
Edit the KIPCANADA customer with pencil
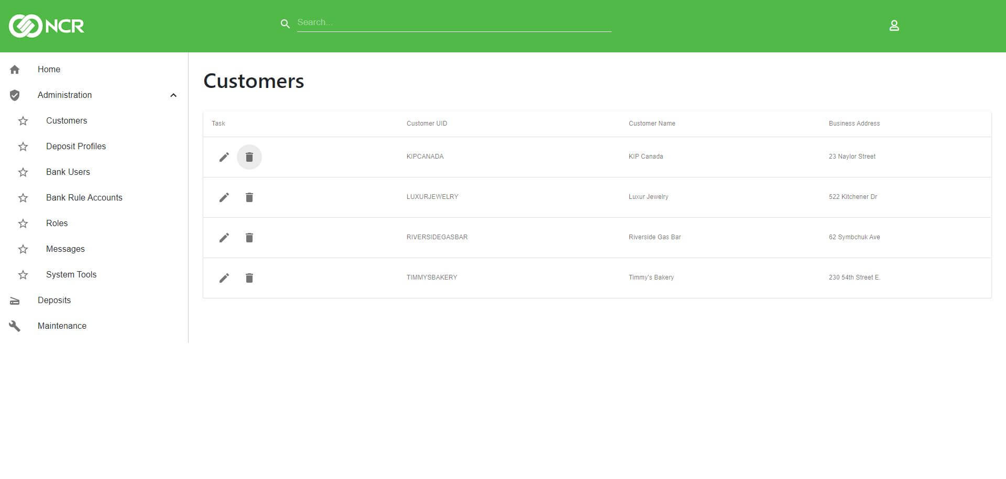click(x=224, y=157)
